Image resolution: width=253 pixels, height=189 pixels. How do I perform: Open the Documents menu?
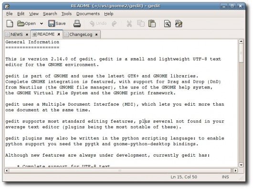88,14
